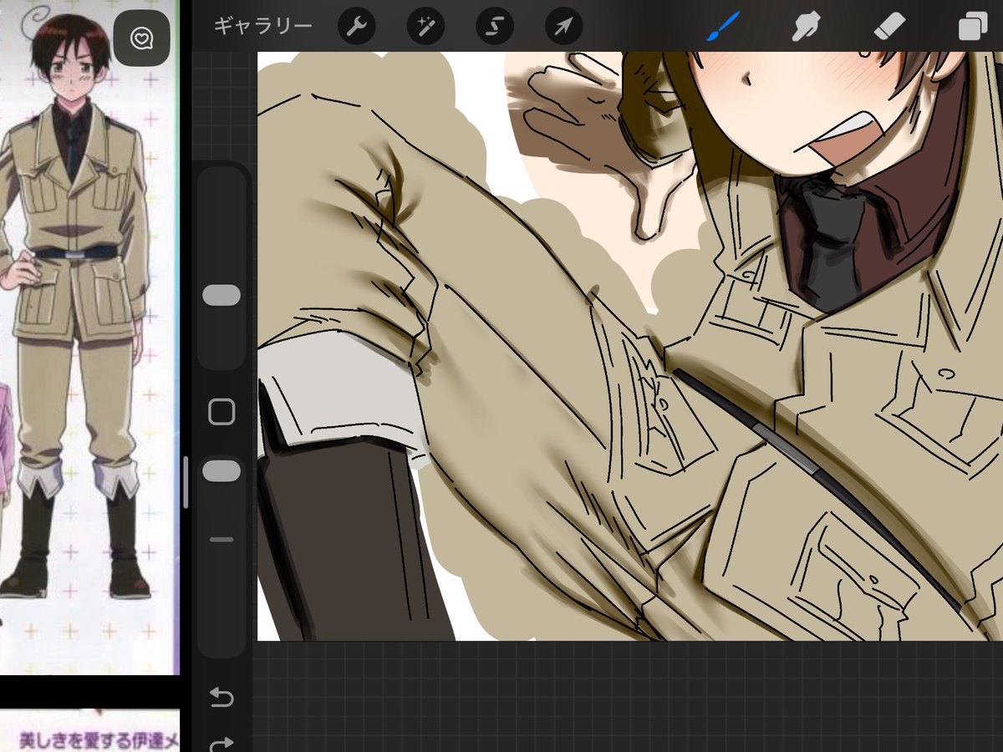Activate the Transform arrow tool

click(563, 28)
